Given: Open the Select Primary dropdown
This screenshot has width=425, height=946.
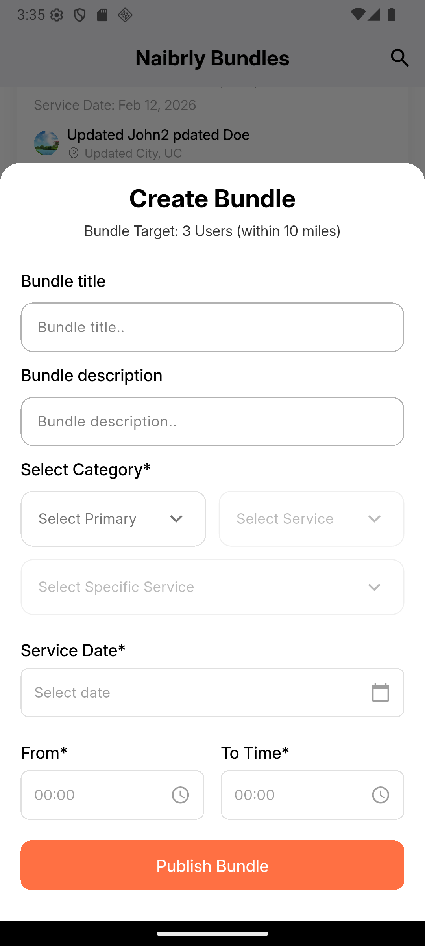Looking at the screenshot, I should click(113, 519).
